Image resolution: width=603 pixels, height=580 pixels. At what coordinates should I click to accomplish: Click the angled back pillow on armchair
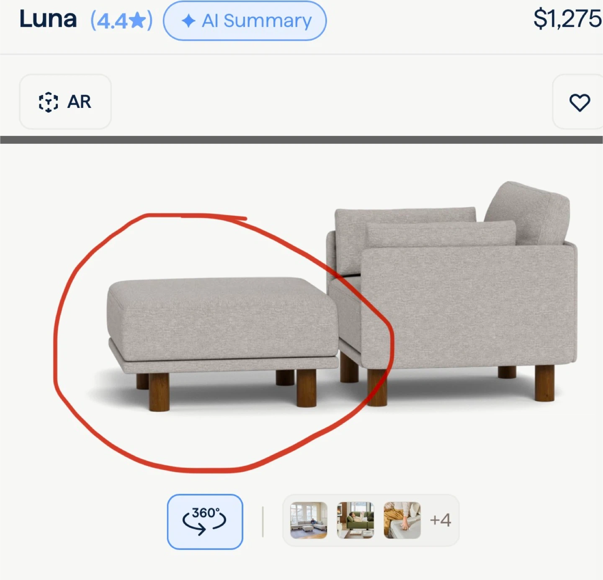click(x=528, y=213)
